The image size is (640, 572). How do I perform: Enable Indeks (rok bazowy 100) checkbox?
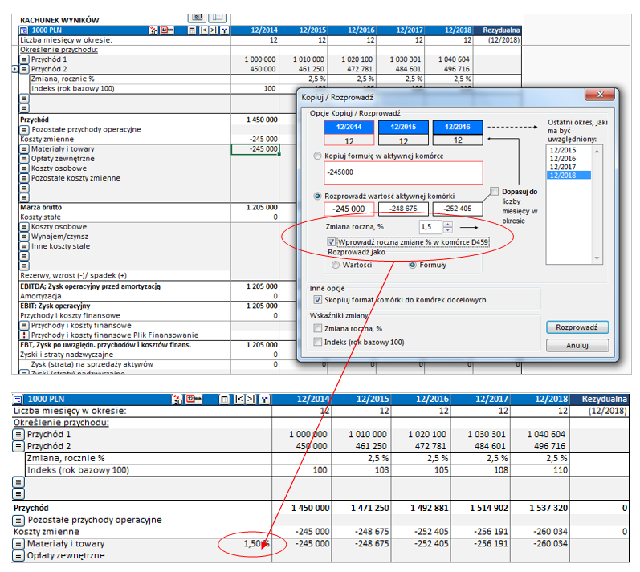[317, 342]
